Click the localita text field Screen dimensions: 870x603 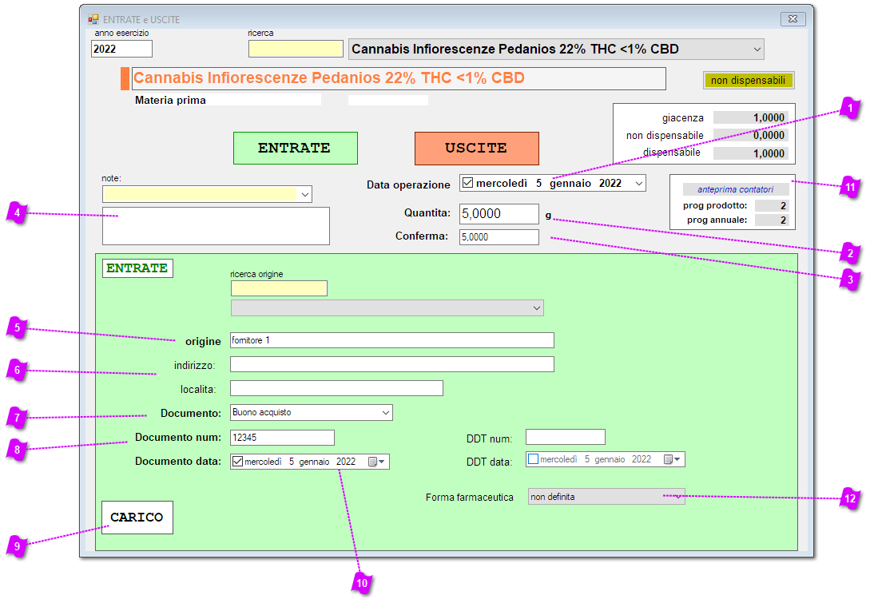click(x=336, y=388)
